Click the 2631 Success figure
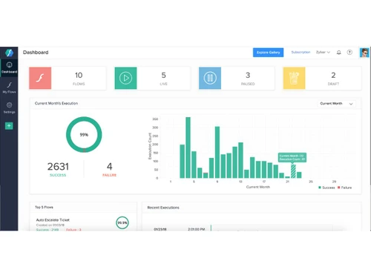 point(58,167)
